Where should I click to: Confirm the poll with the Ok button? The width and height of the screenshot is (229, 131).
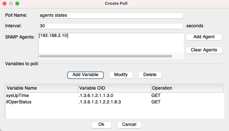101,125
